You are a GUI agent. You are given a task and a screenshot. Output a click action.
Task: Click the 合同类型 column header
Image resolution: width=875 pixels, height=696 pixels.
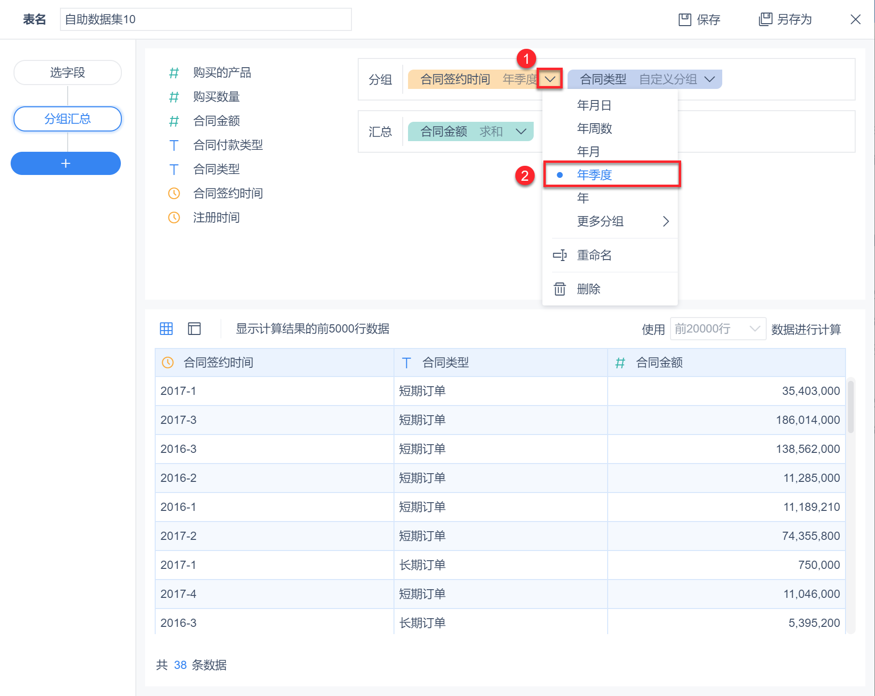[x=501, y=362]
